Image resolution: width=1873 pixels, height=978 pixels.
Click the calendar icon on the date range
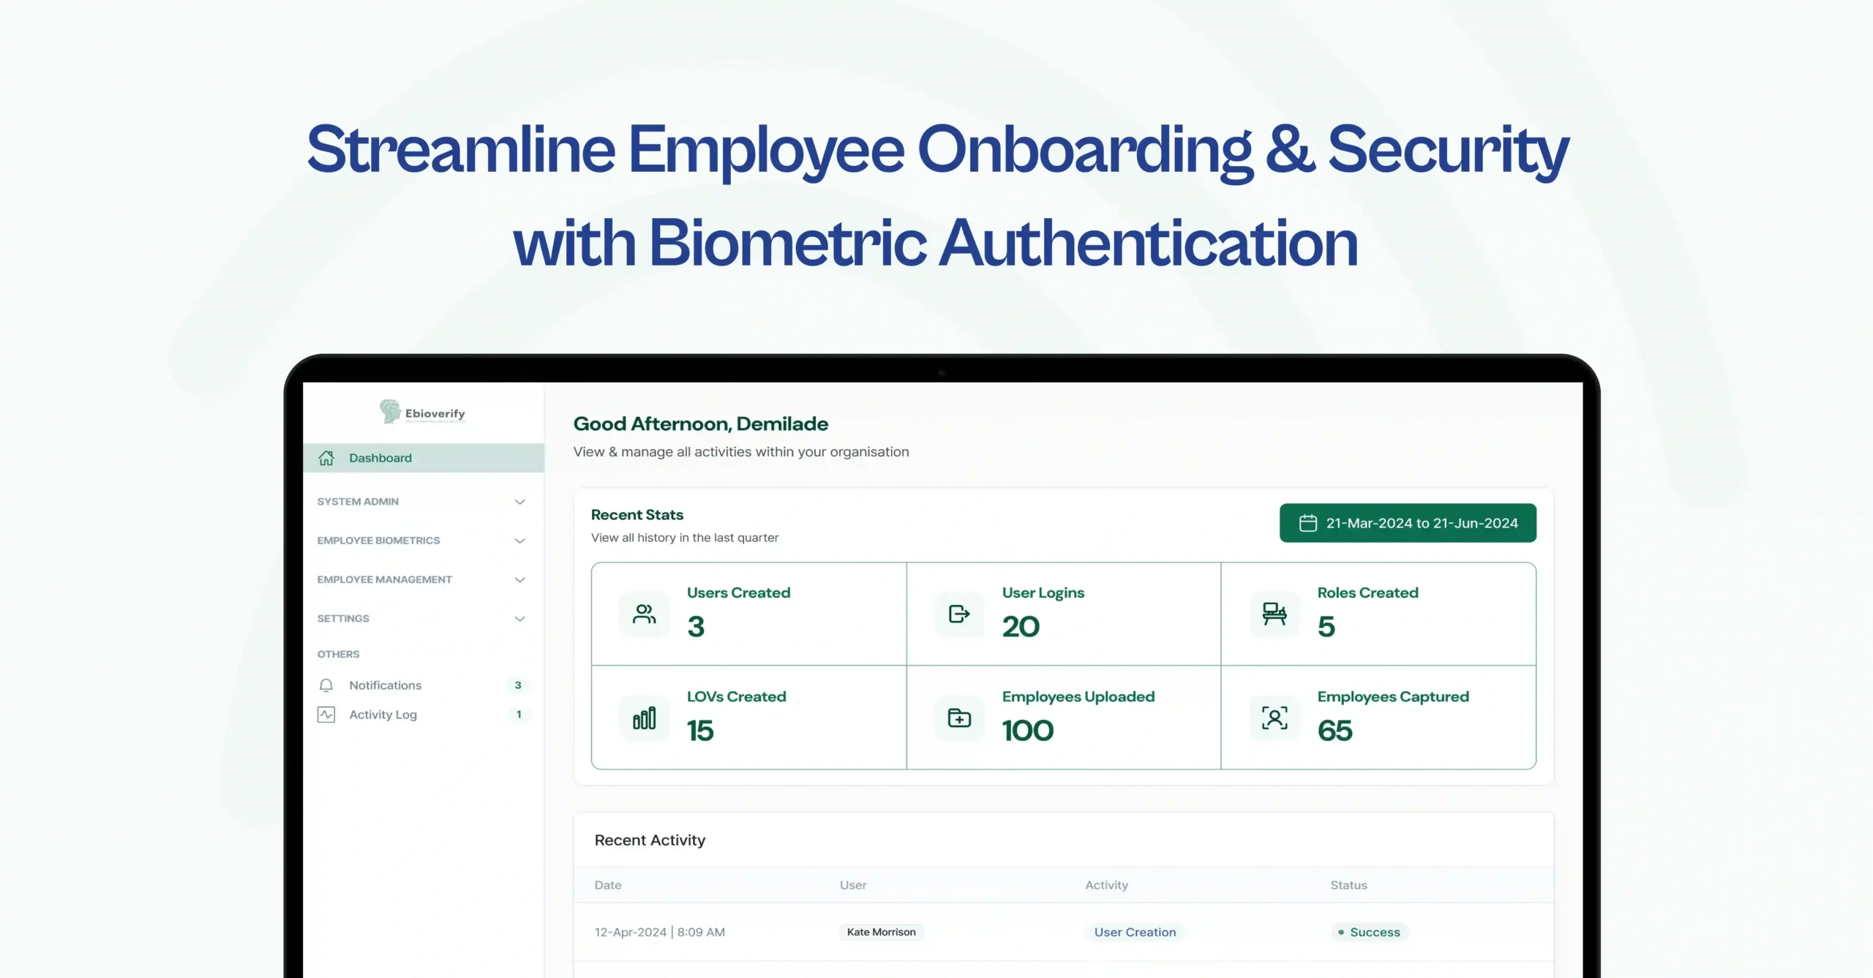[x=1307, y=523]
